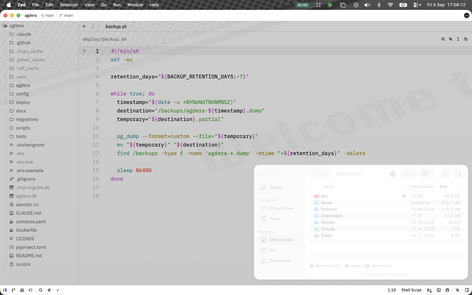Open editor controls settings icon
The height and width of the screenshot is (295, 472).
click(x=466, y=39)
